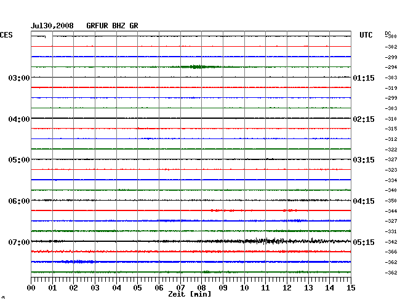Viewport: 400px width, 304px height.
Task: Click the "03:00" local time label
Action: click(19, 78)
